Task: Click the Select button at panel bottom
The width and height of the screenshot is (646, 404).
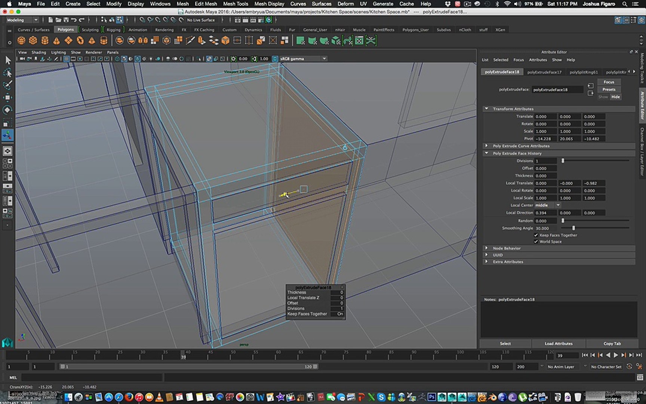Action: 505,343
